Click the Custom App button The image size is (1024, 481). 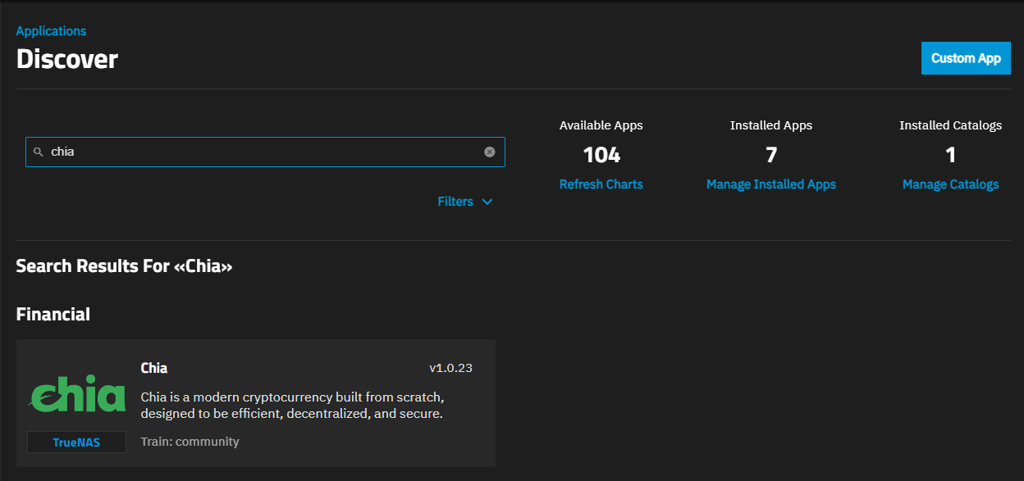tap(966, 58)
